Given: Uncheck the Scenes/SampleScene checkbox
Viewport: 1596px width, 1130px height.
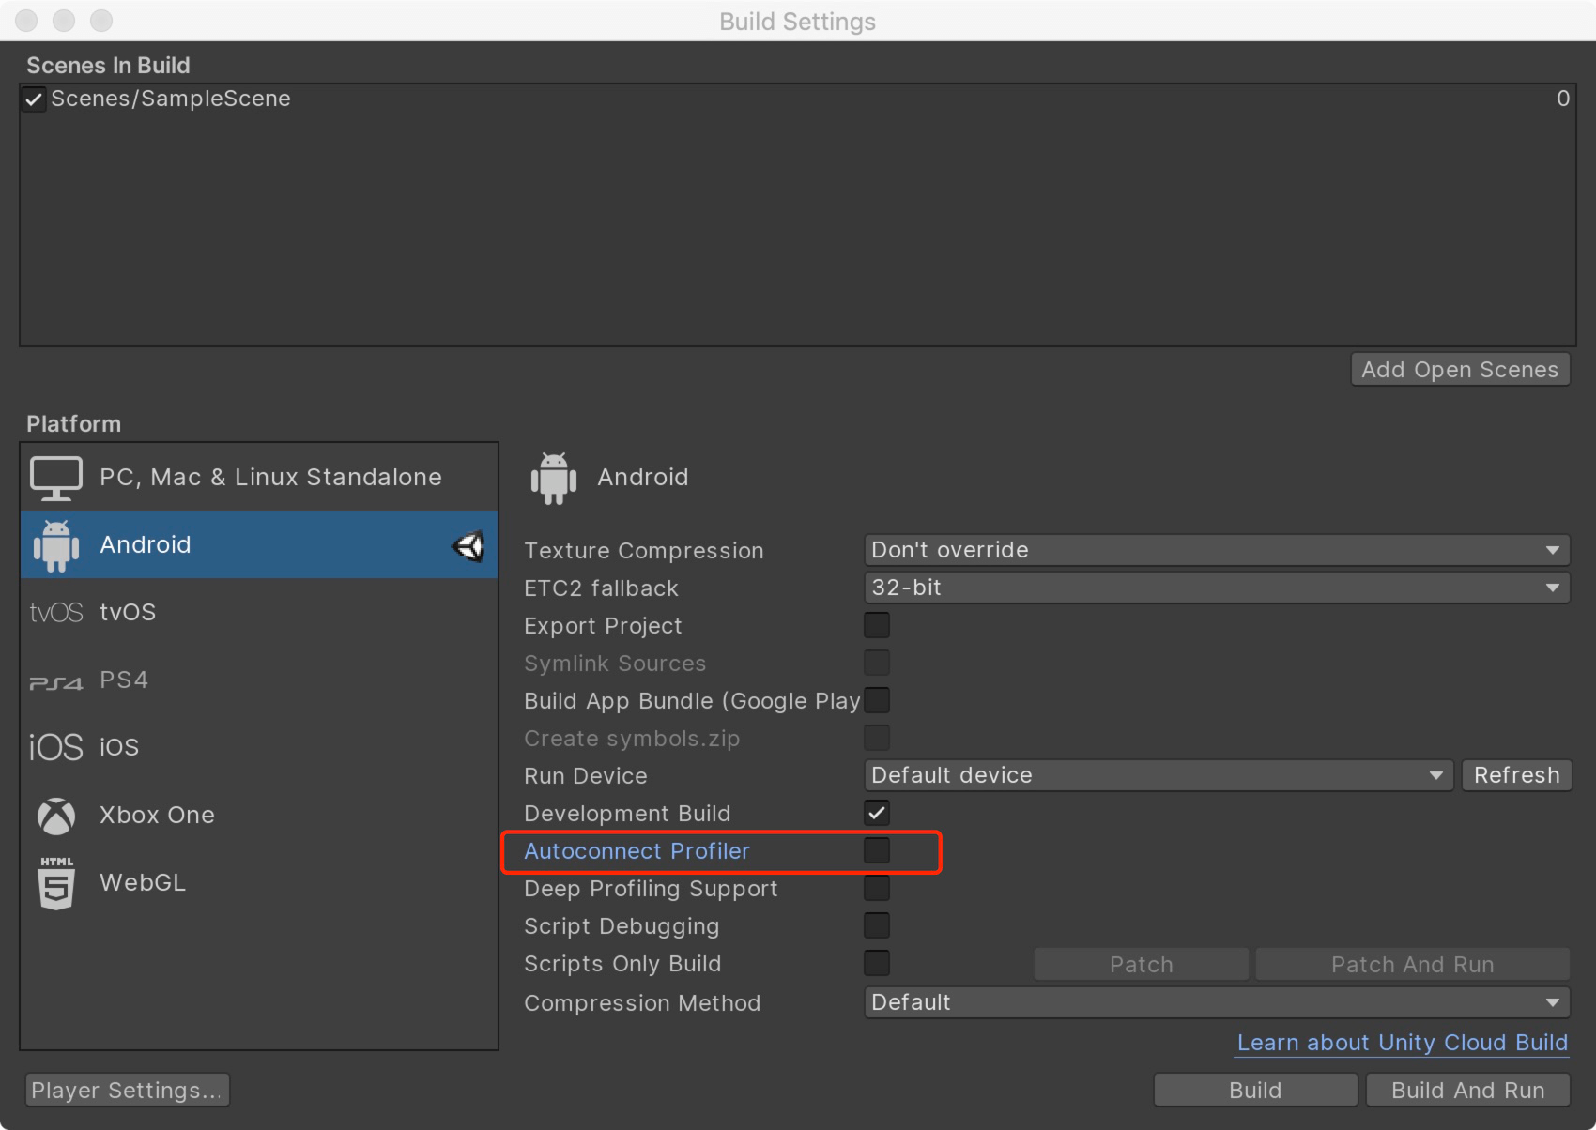Looking at the screenshot, I should (x=34, y=99).
